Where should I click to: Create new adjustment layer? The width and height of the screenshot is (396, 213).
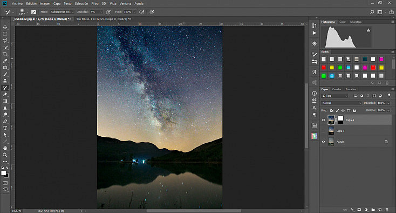tap(366, 210)
